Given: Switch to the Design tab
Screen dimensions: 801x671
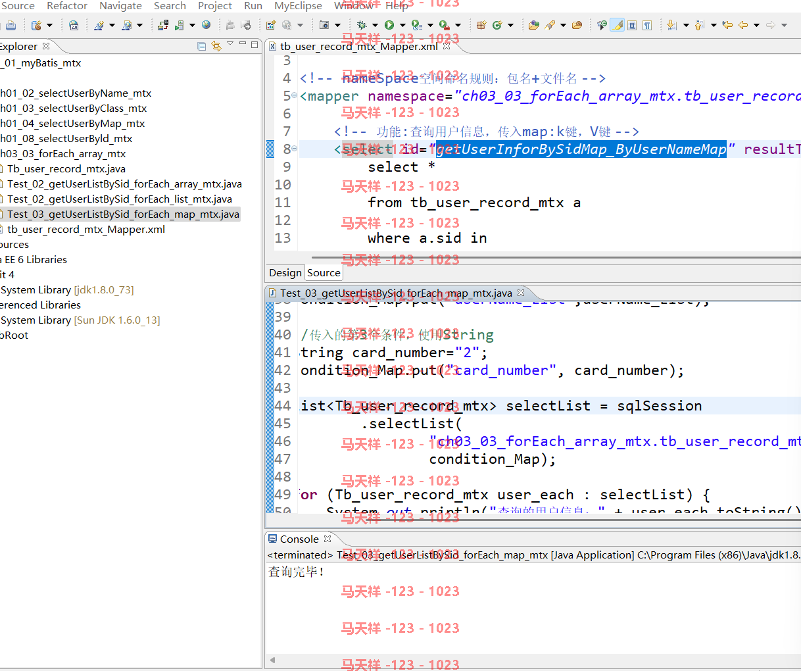Looking at the screenshot, I should 285,273.
